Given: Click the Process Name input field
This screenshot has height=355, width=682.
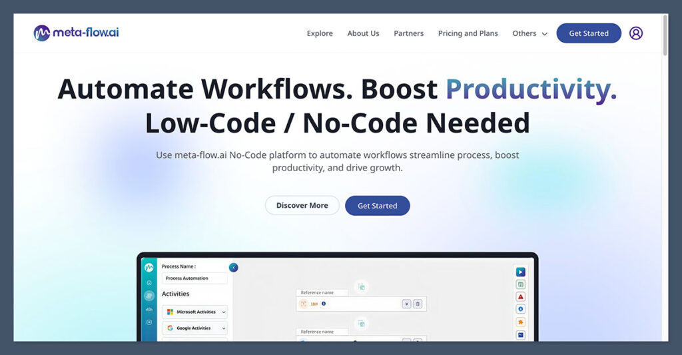Looking at the screenshot, I should tap(194, 278).
